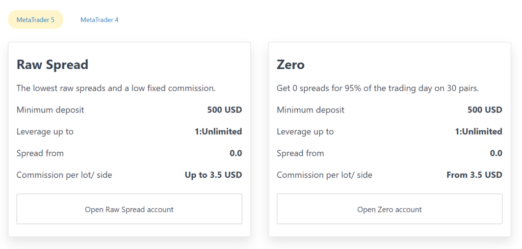Click Raw Spread 'Leverage up to' label
Screen dimensions: 522x249
coord(45,132)
